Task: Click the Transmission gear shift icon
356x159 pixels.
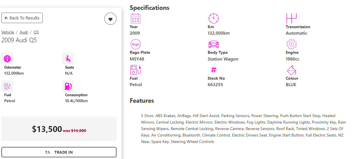Action: coord(291,19)
